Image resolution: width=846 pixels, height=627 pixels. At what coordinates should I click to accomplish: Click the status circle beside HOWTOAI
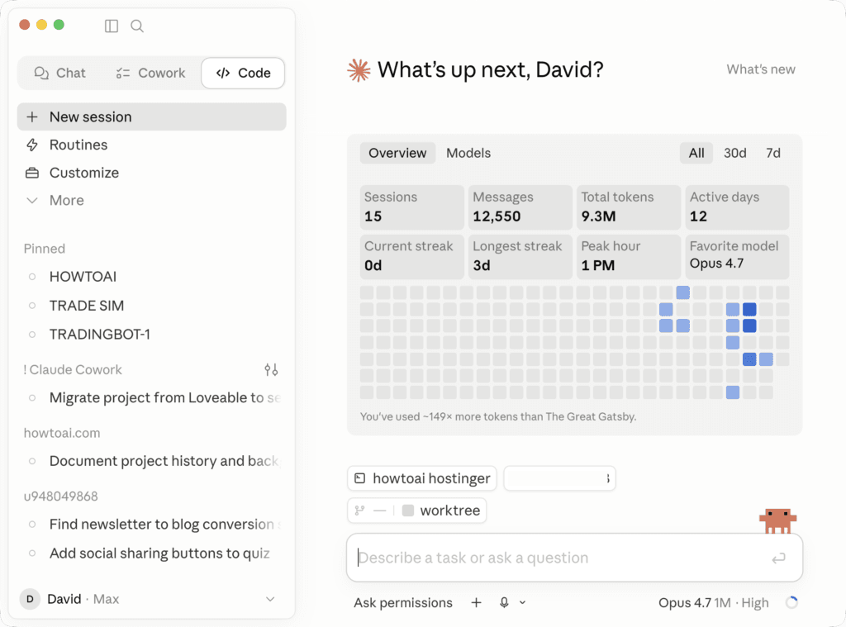(32, 277)
